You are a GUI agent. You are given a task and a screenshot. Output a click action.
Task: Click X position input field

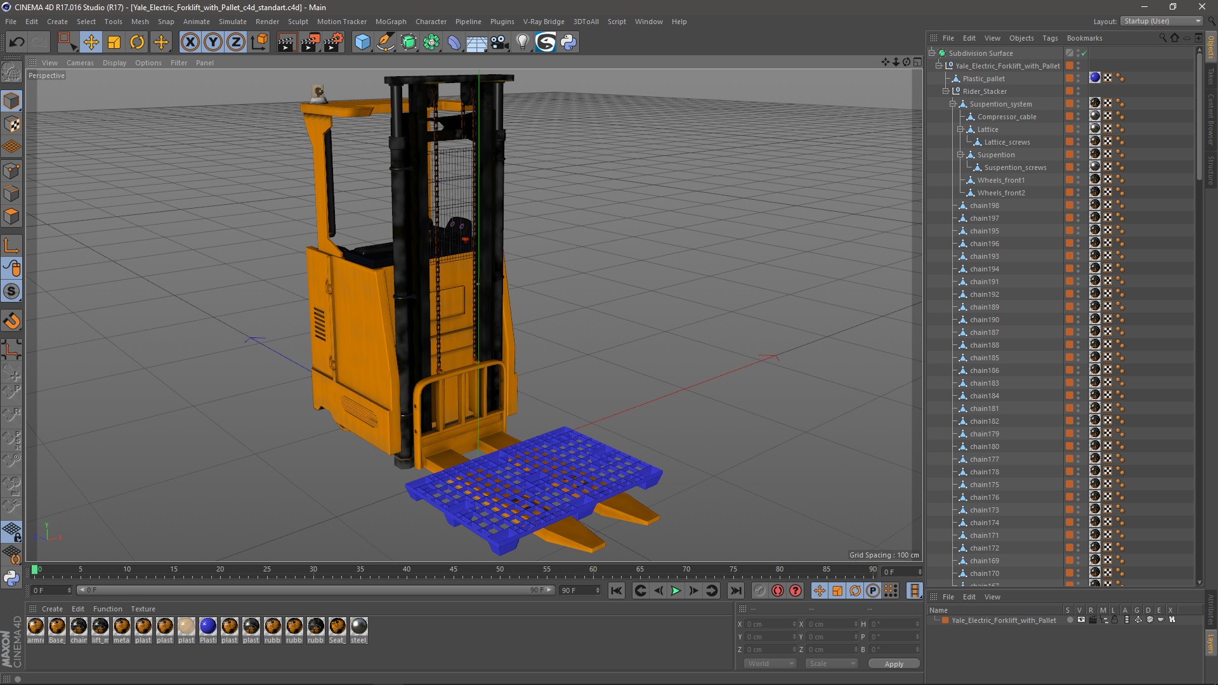click(x=769, y=624)
